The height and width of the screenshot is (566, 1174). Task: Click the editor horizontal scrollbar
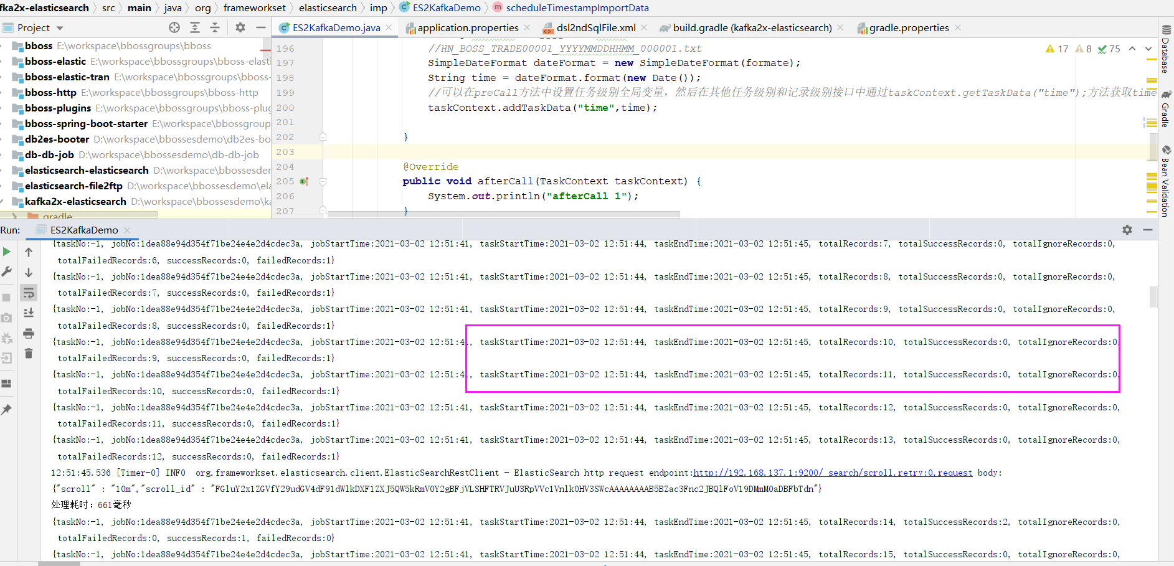[503, 214]
